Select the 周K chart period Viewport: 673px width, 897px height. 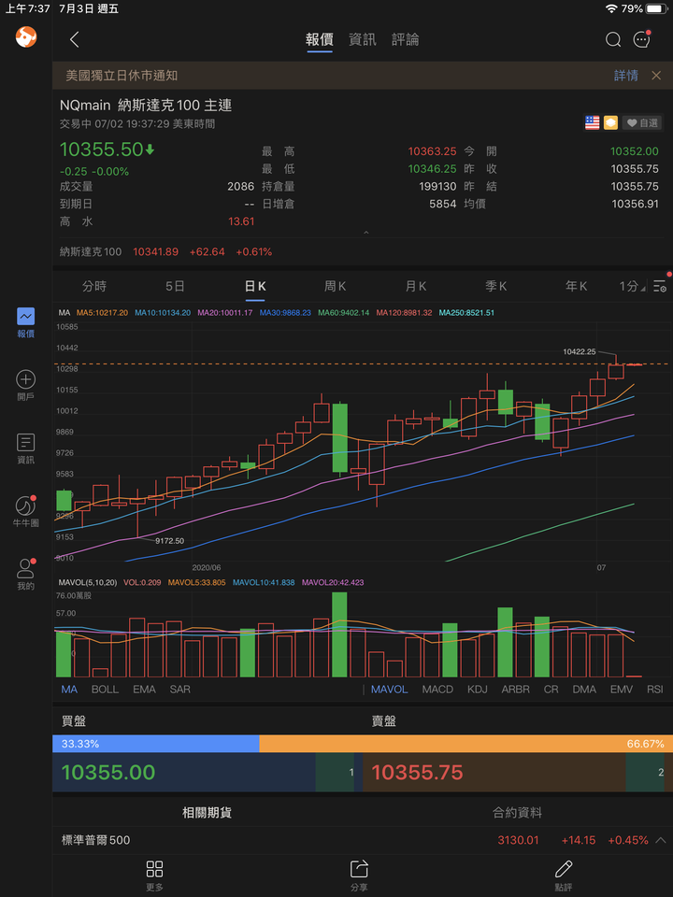336,286
